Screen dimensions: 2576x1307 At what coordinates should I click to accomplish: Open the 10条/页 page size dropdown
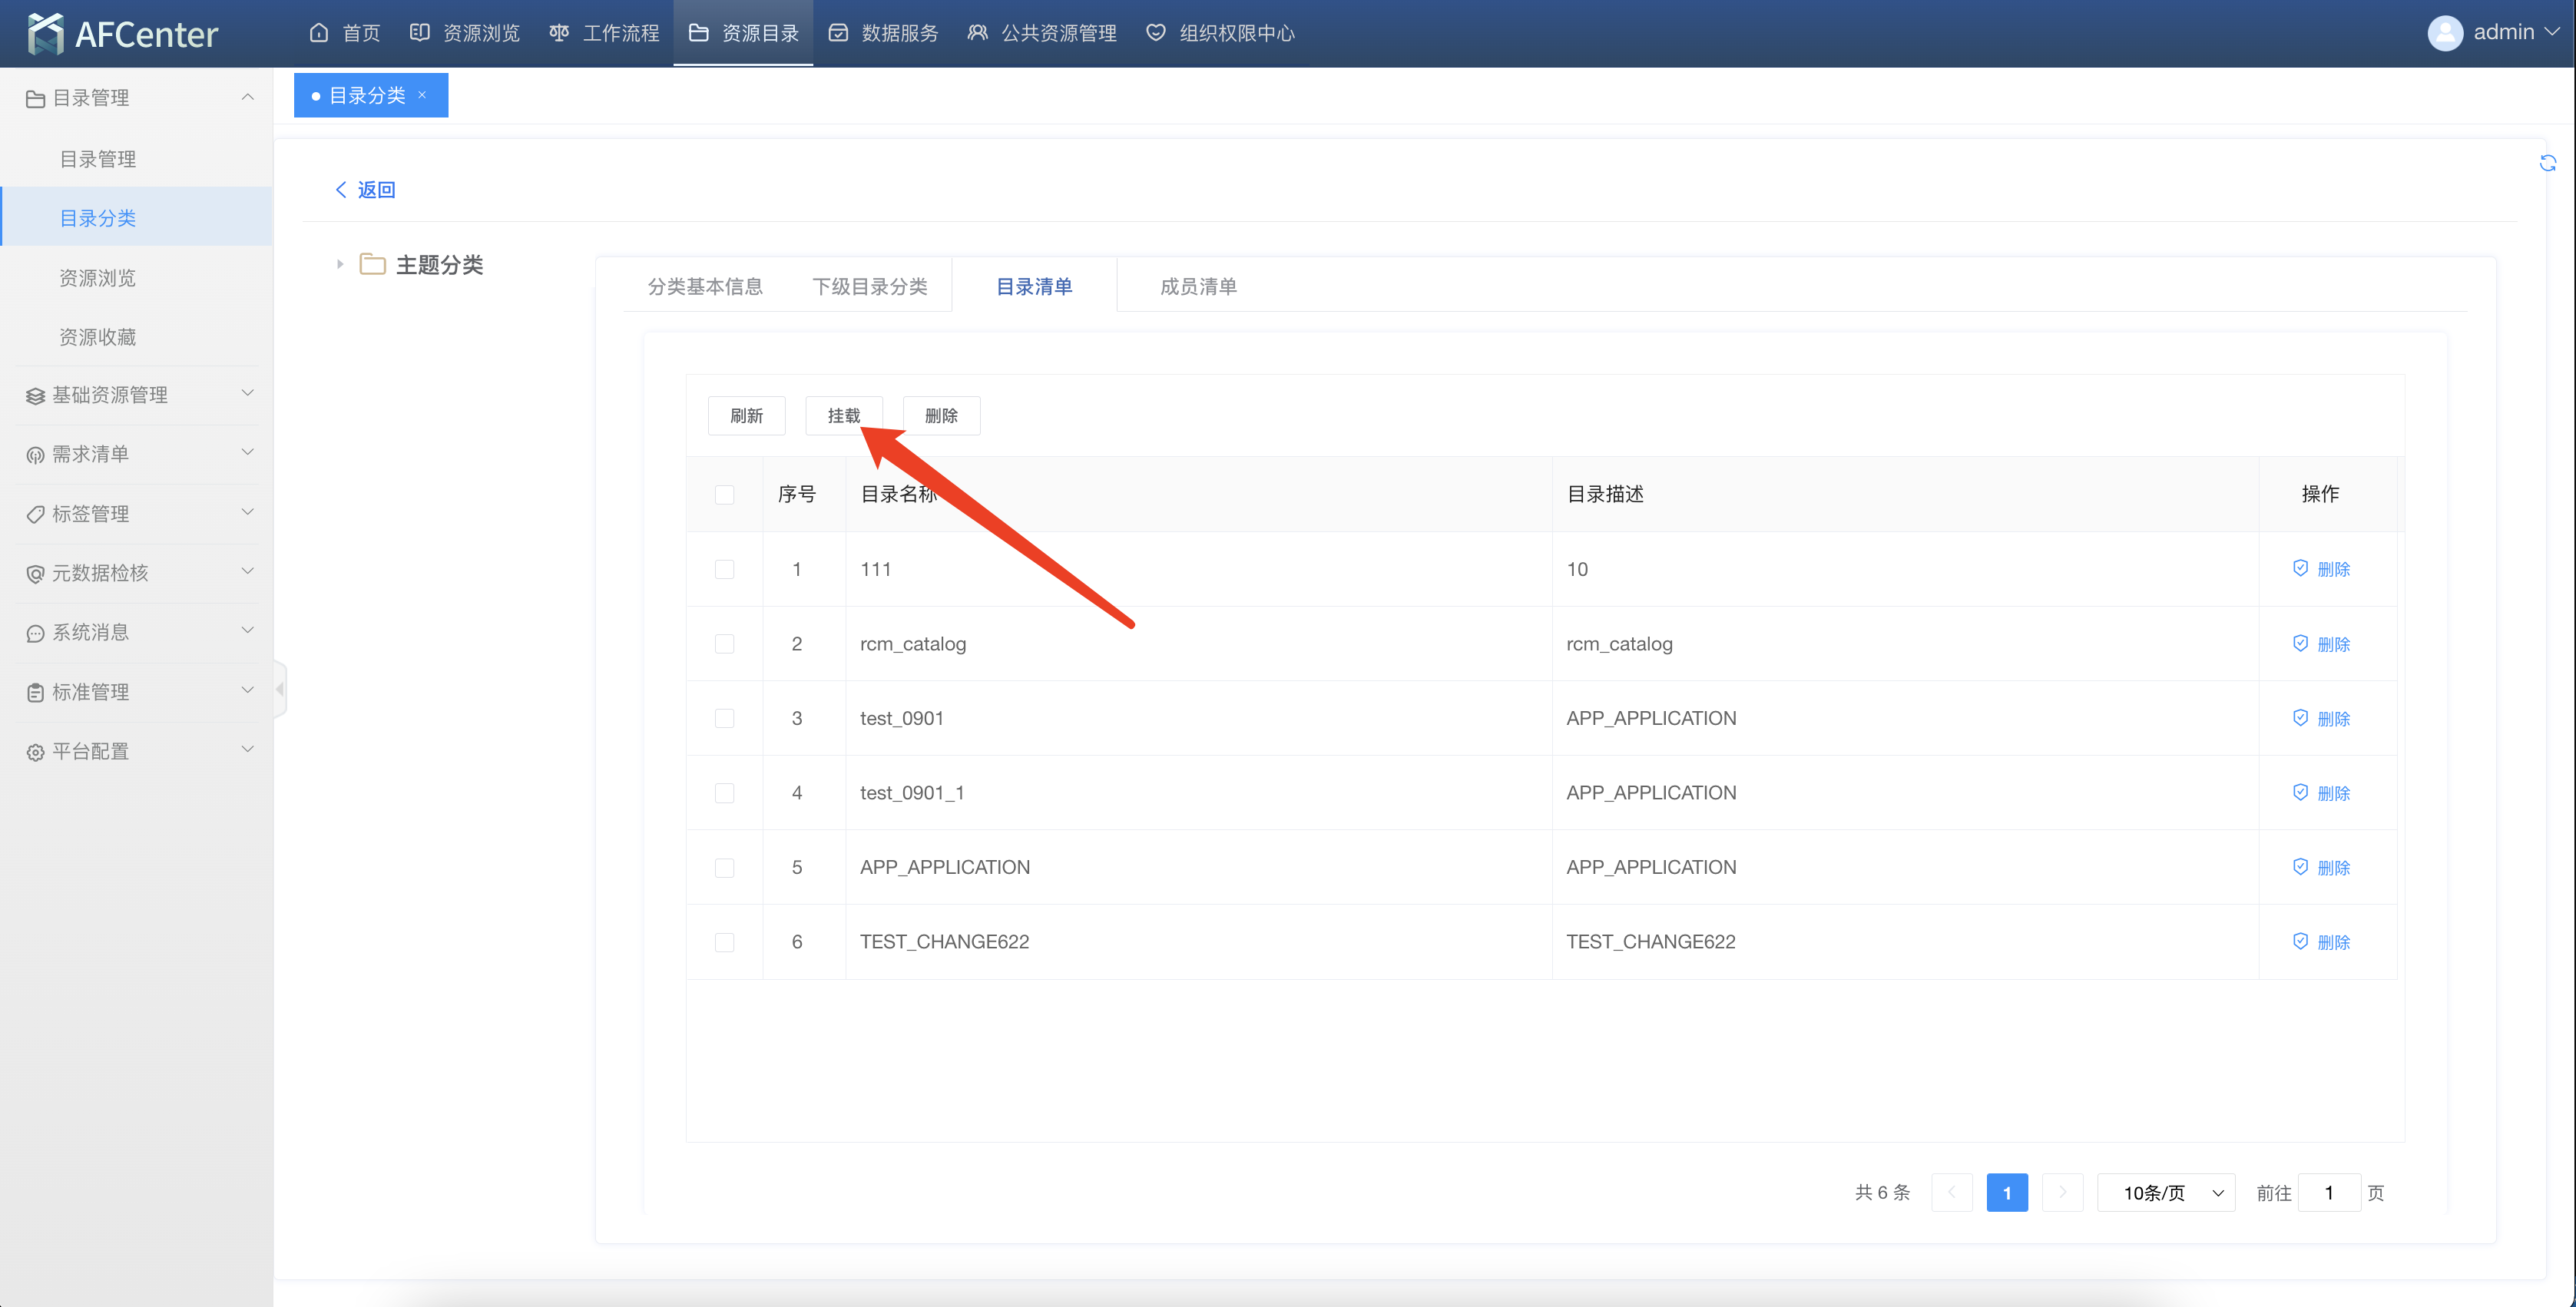(2166, 1192)
